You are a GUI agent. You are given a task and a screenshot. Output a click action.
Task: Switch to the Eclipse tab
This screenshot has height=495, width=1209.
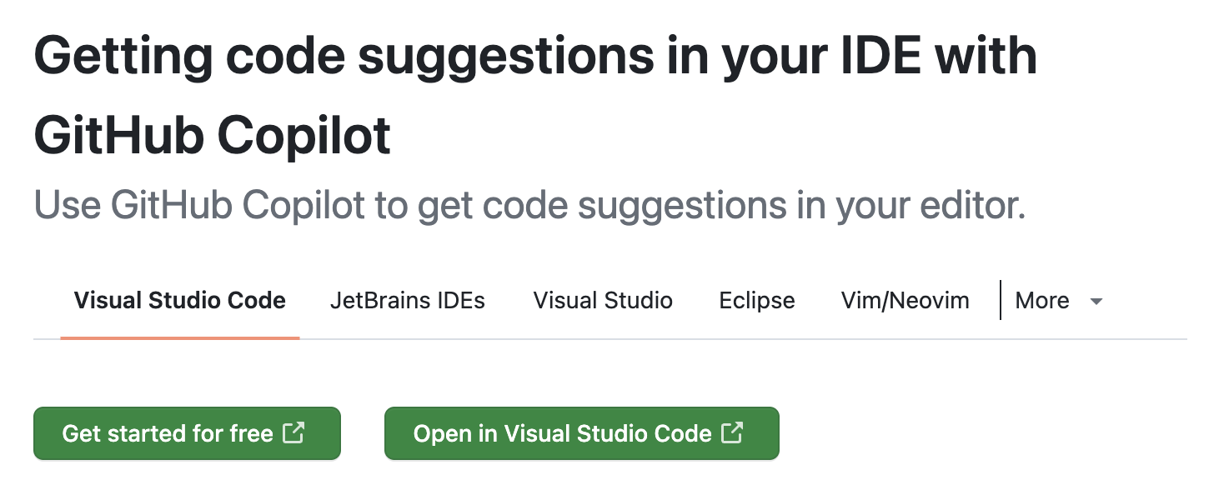(756, 301)
